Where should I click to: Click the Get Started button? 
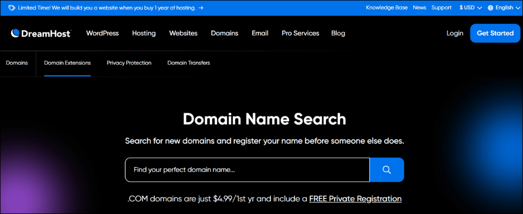coord(495,33)
